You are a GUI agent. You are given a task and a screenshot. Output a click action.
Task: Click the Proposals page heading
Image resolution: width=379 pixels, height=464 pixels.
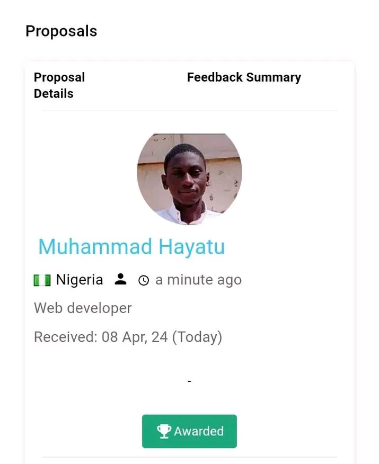tap(61, 31)
